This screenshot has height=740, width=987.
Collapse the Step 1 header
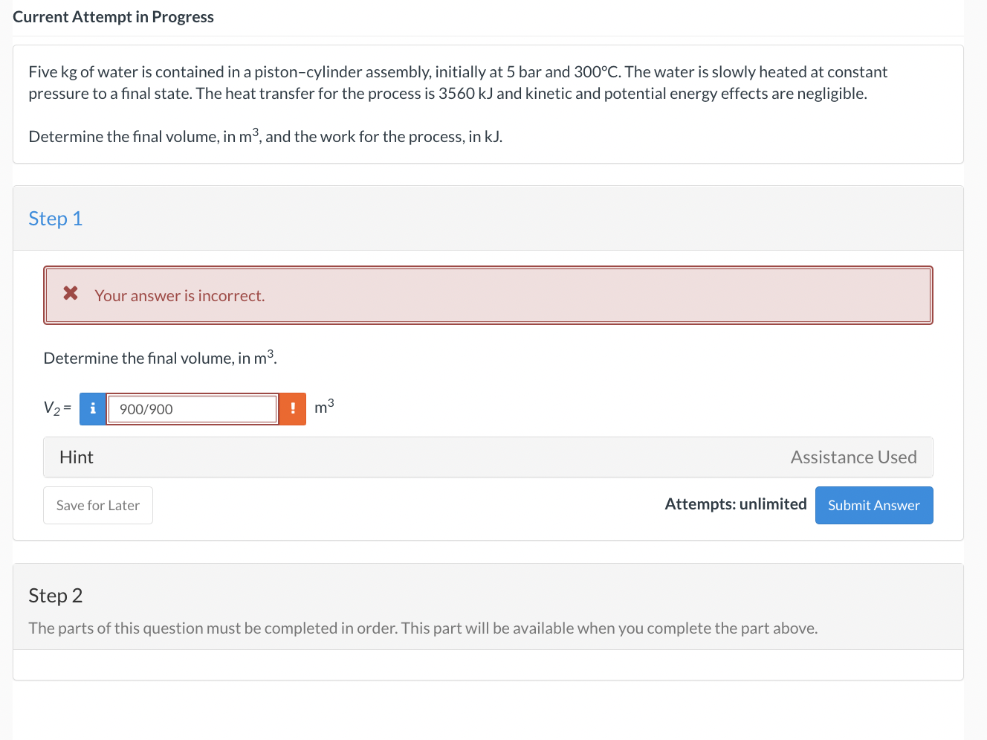(x=56, y=219)
